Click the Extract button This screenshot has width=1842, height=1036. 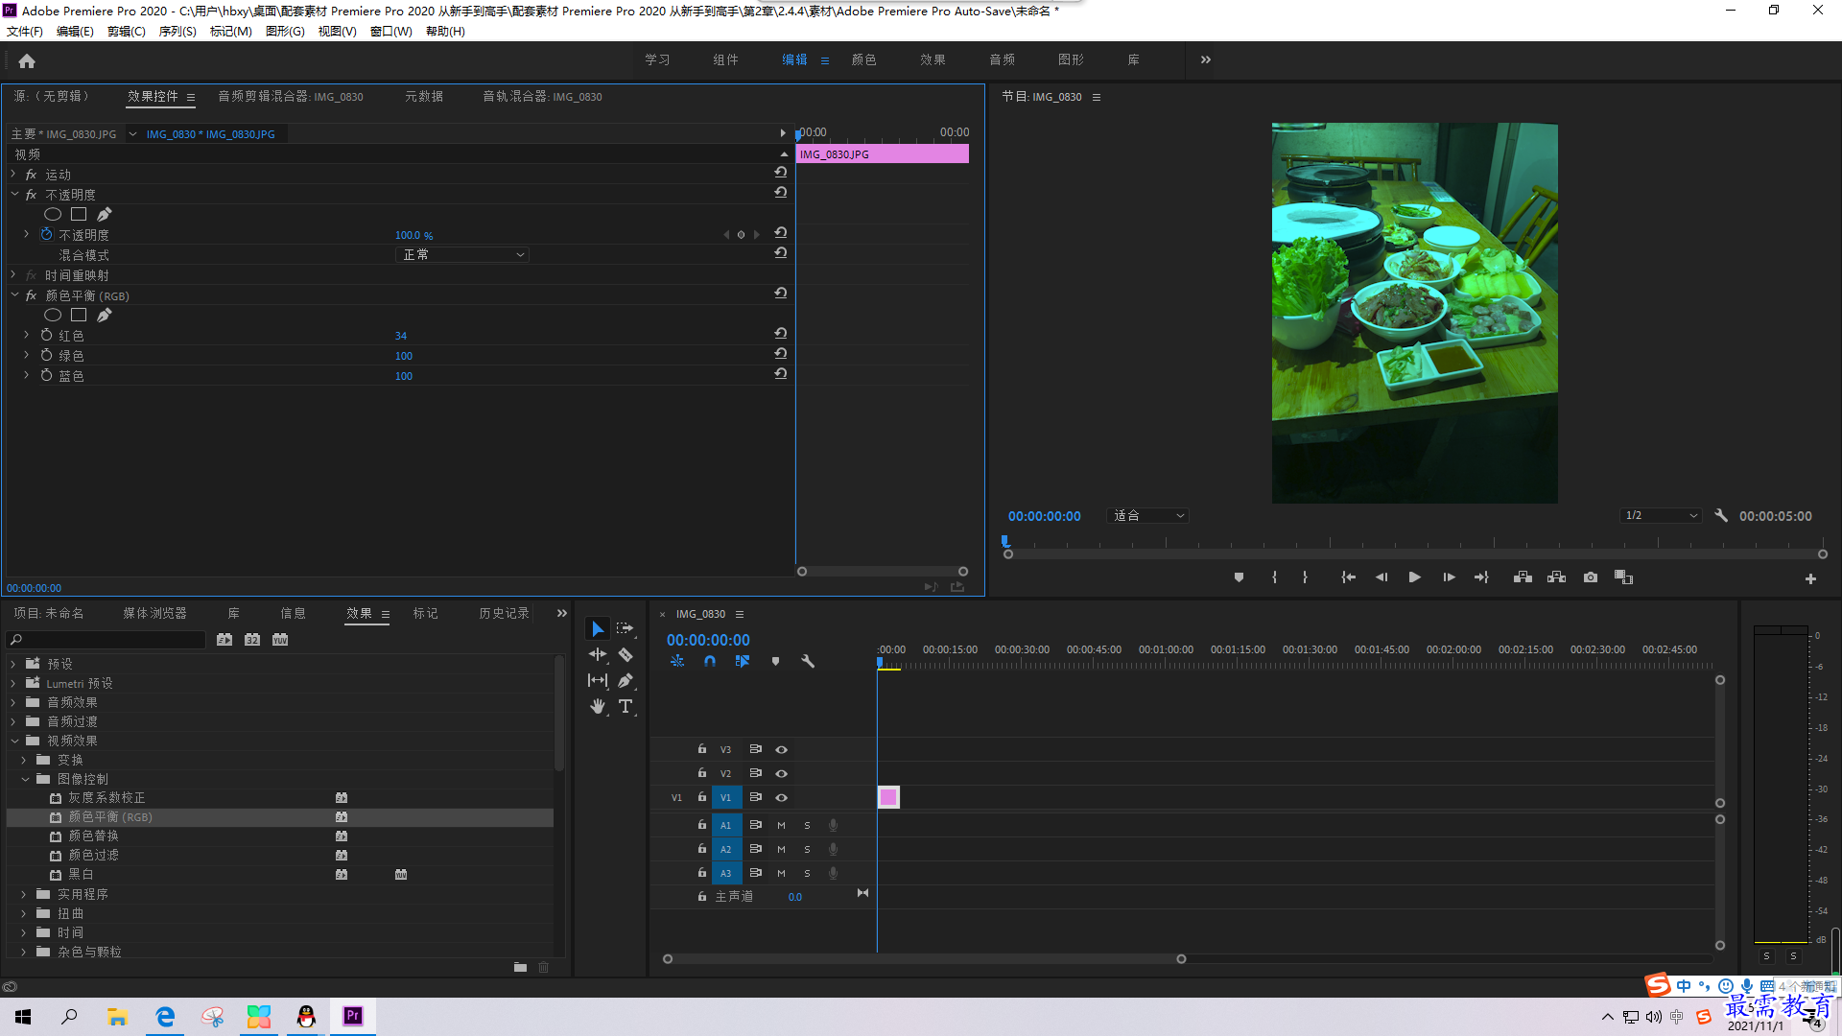(x=1556, y=577)
